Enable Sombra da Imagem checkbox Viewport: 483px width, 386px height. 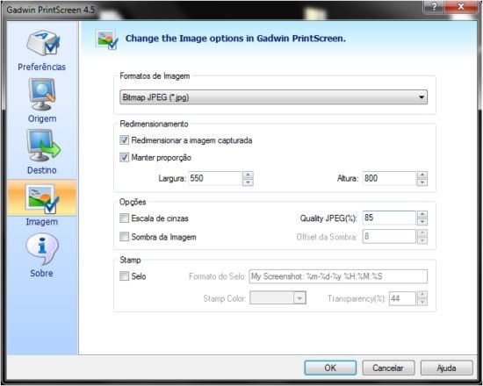pyautogui.click(x=124, y=237)
